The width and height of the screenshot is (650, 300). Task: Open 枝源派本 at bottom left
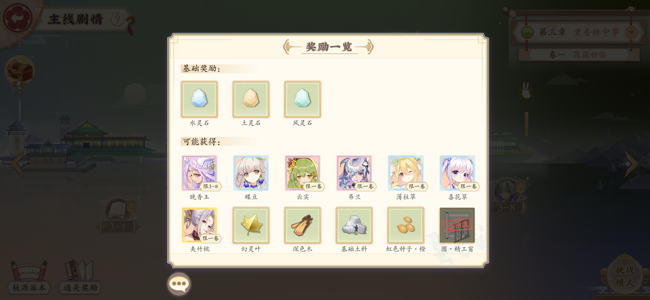(x=29, y=277)
